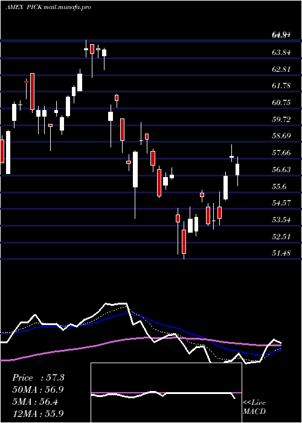Click the <<Live MACD label
Viewport: 302px width, 423px height.
[x=254, y=407]
